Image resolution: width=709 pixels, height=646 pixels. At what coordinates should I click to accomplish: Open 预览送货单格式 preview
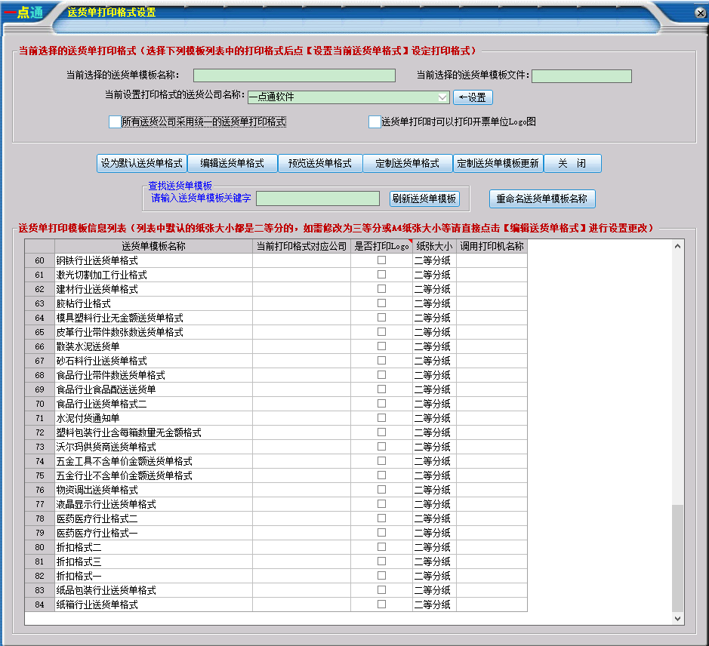(x=320, y=164)
